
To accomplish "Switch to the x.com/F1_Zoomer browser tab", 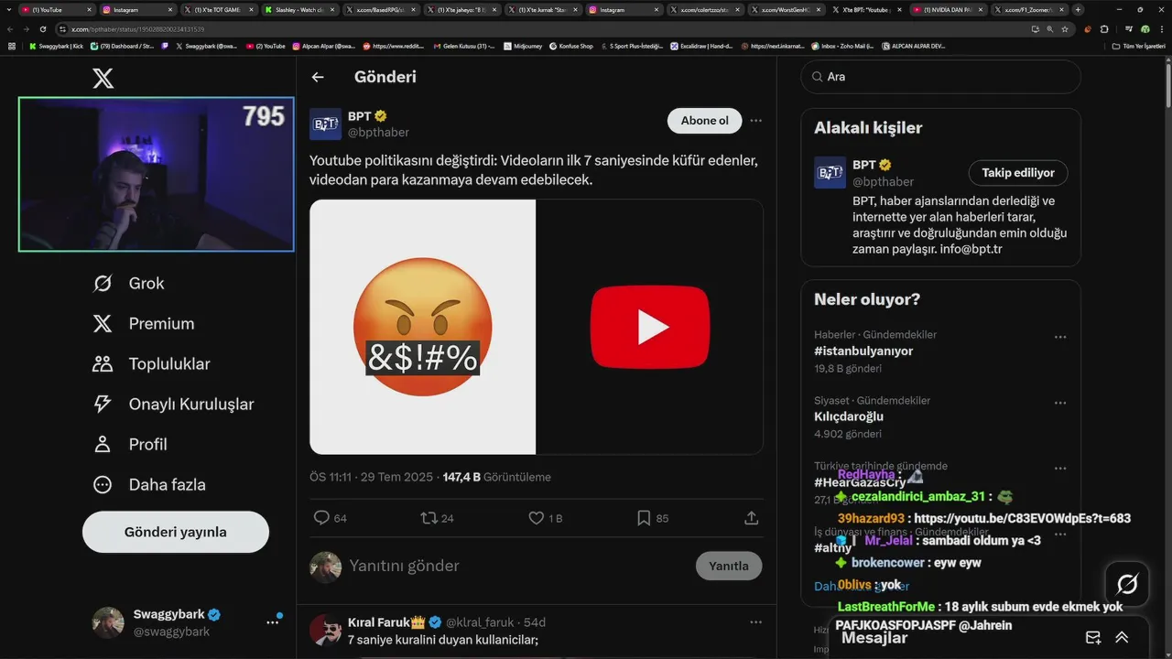I will [x=1030, y=9].
